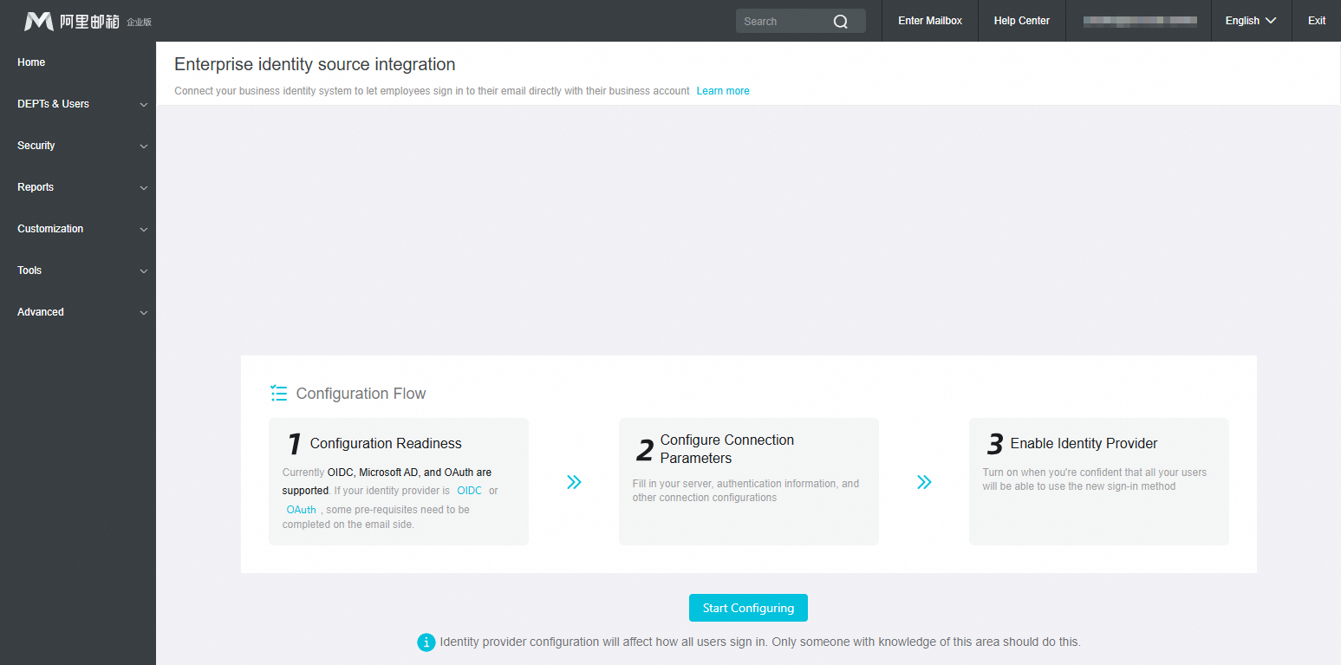The height and width of the screenshot is (665, 1341).
Task: Expand the DEPTs & Users chevron
Action: point(144,105)
